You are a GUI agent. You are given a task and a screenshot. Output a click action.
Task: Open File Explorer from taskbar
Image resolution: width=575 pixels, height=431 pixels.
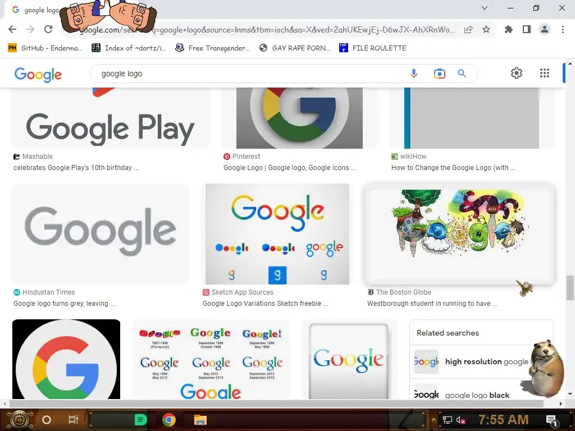tap(200, 420)
